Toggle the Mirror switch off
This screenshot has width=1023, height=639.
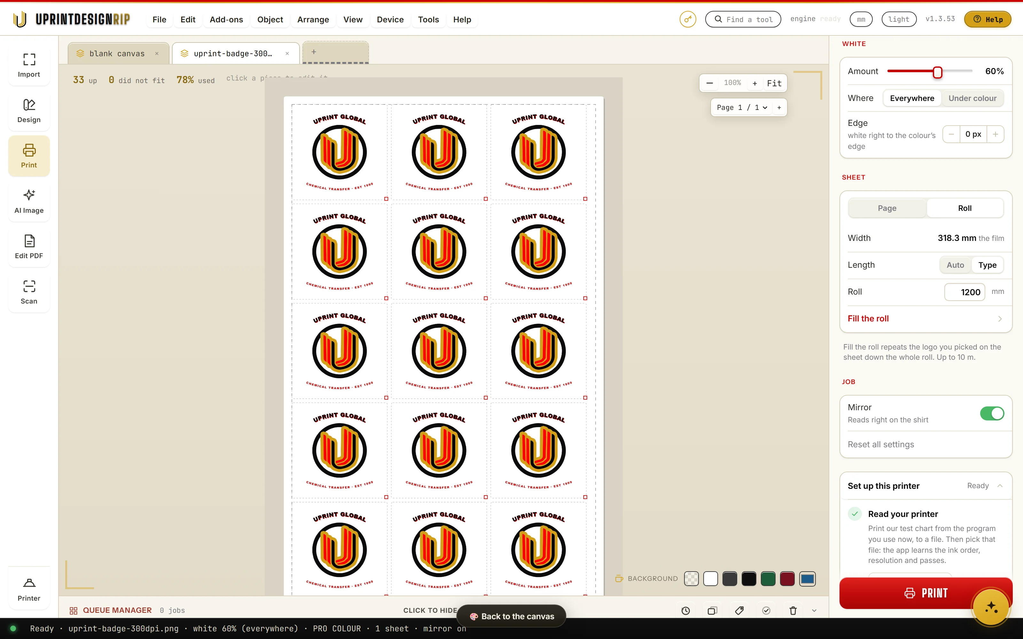(x=992, y=413)
